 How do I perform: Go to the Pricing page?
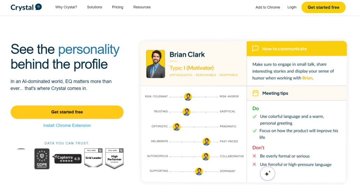[117, 7]
